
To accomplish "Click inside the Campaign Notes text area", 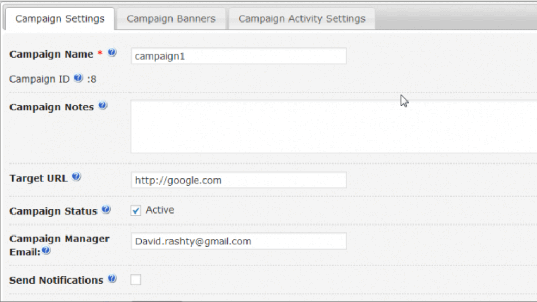I will pyautogui.click(x=333, y=127).
